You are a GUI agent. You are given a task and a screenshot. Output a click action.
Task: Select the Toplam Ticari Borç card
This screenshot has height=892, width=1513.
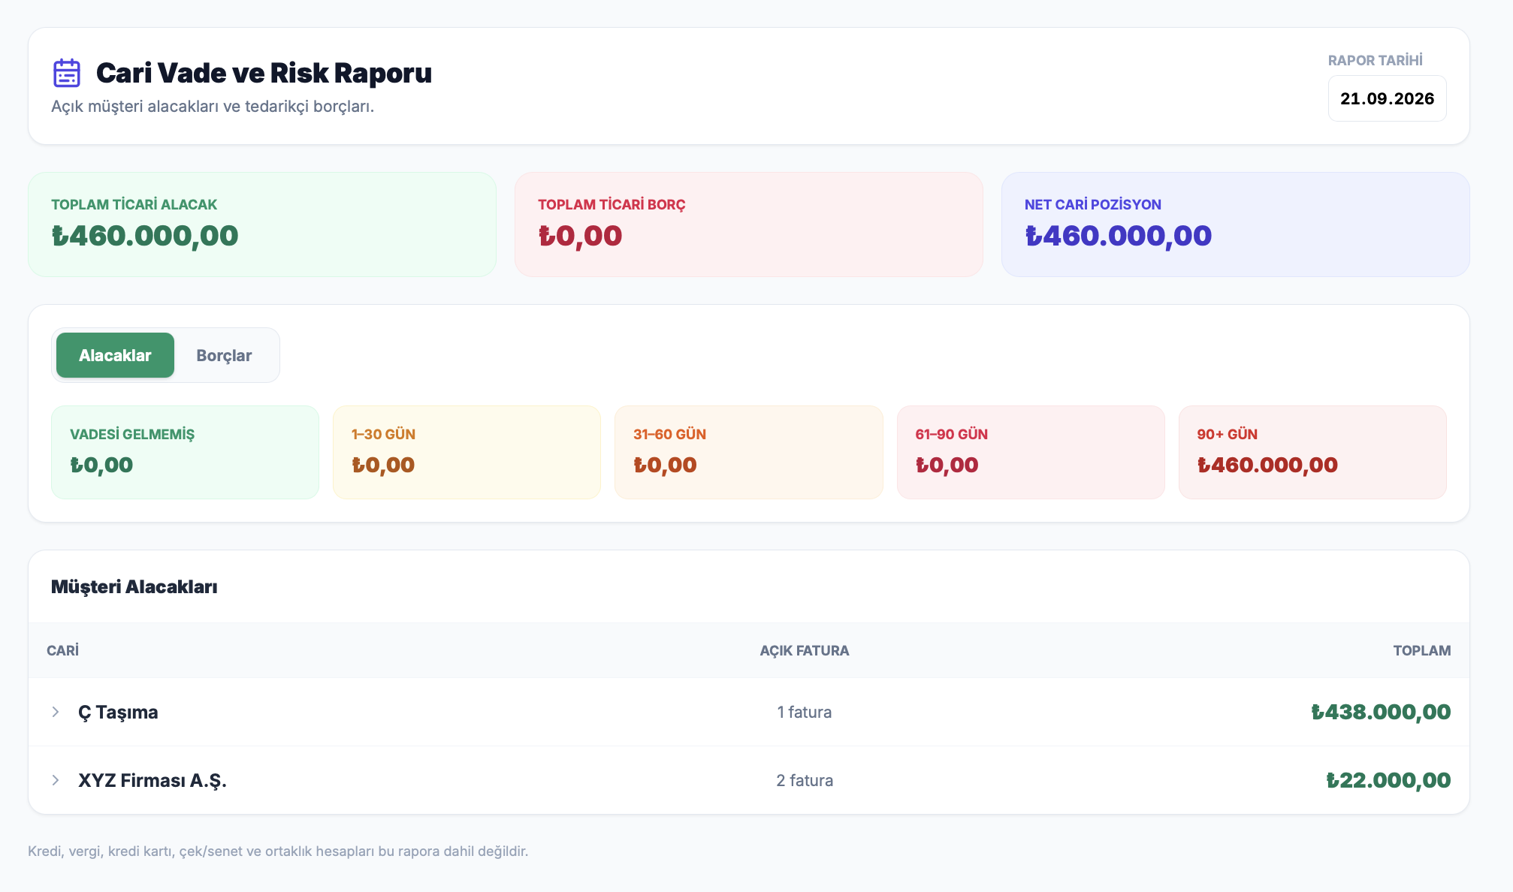coord(749,225)
